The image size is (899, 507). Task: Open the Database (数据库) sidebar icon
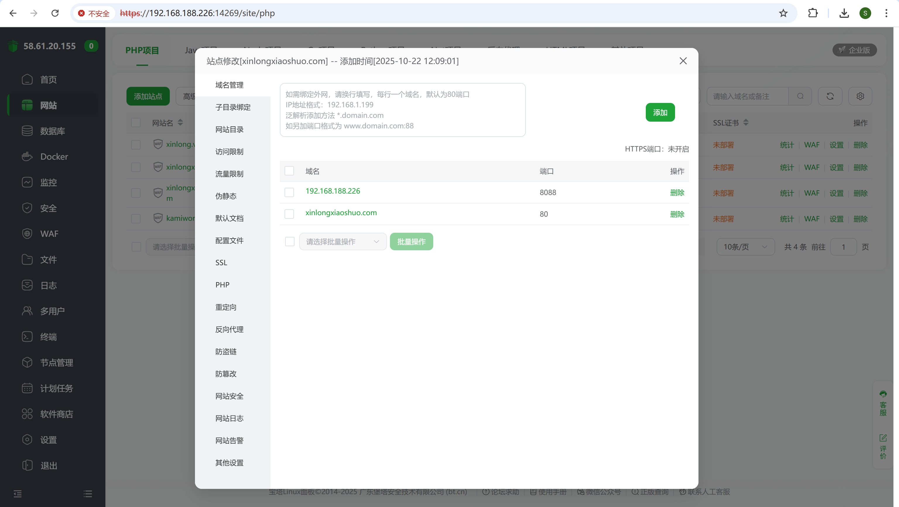(x=27, y=131)
